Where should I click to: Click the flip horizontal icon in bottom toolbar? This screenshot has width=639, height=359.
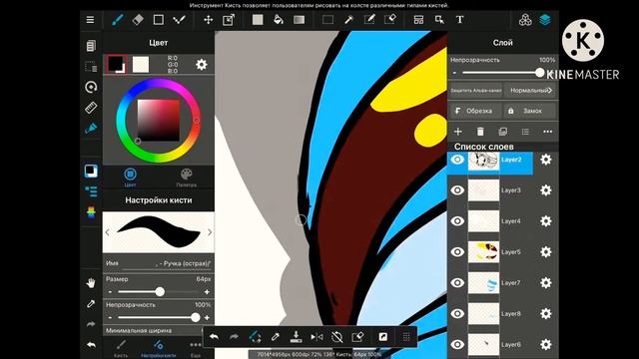coord(317,337)
